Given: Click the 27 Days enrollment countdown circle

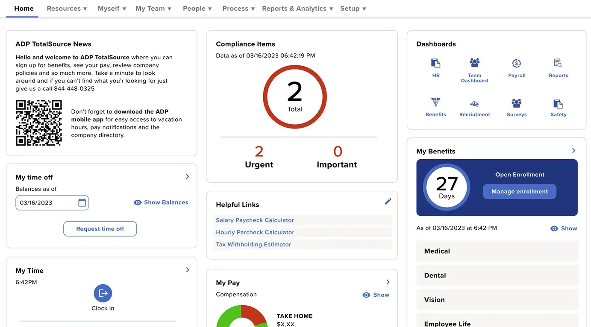Looking at the screenshot, I should [447, 188].
